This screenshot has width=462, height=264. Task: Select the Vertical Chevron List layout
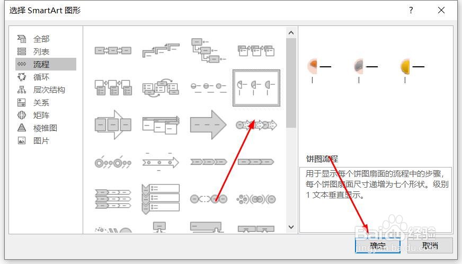[161, 199]
